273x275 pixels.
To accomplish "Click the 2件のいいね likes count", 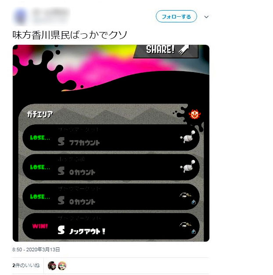I will [x=26, y=265].
